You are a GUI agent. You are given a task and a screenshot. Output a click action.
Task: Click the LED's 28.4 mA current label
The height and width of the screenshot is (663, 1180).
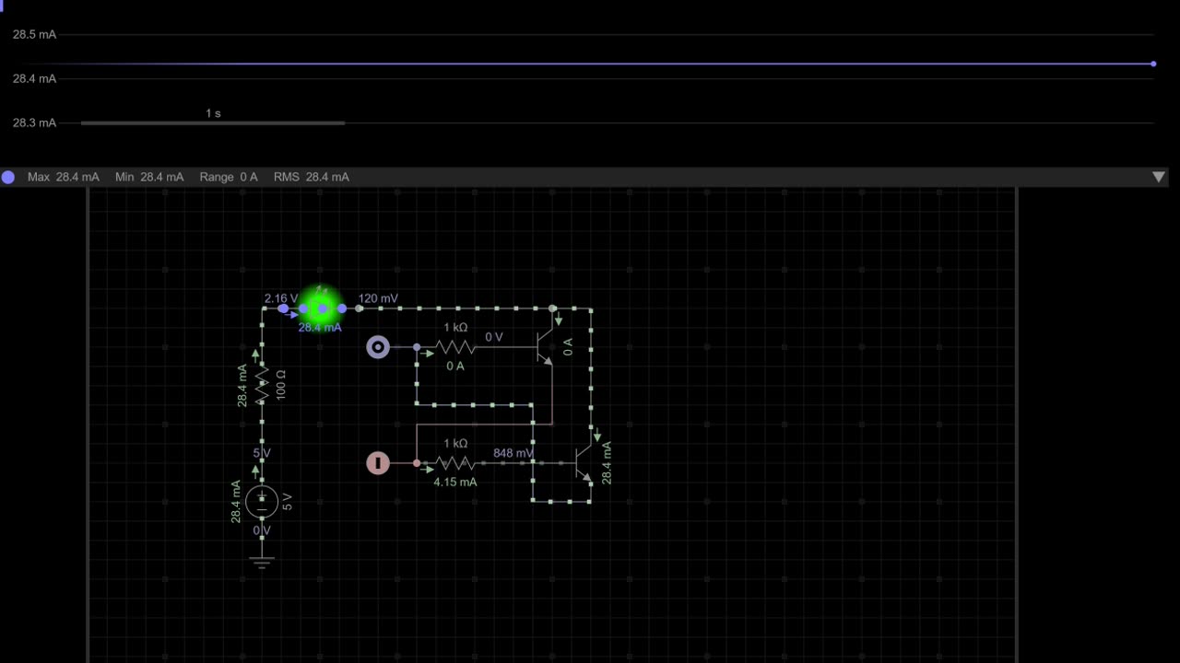320,327
